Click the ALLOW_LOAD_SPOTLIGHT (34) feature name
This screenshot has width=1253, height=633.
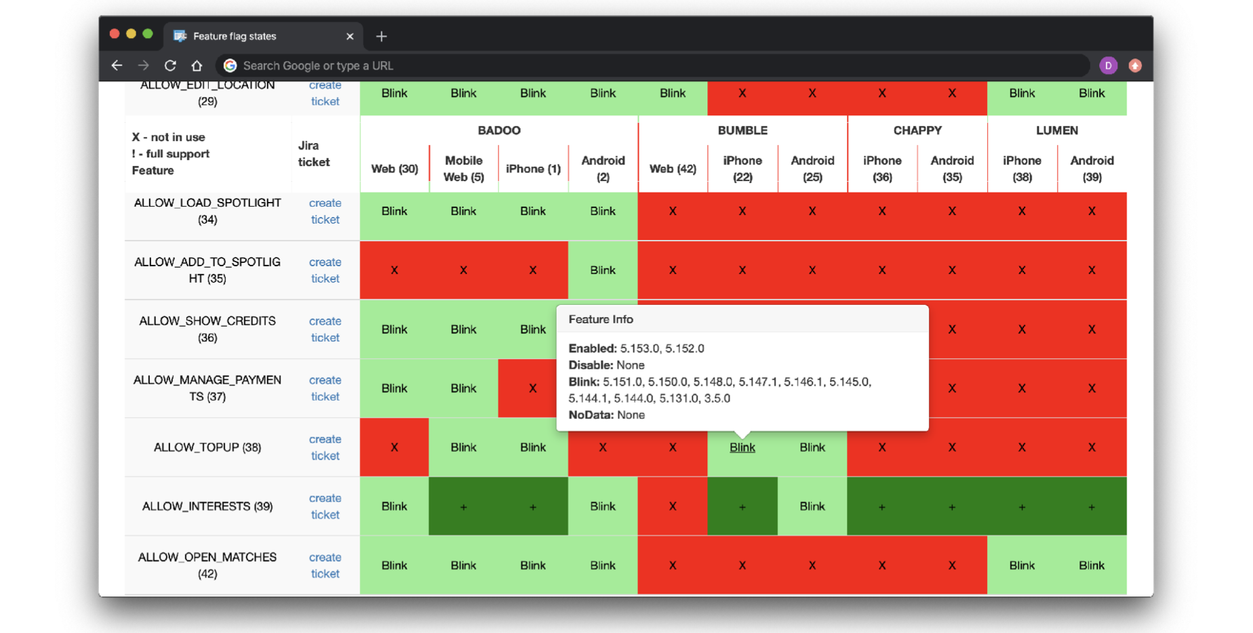[207, 211]
